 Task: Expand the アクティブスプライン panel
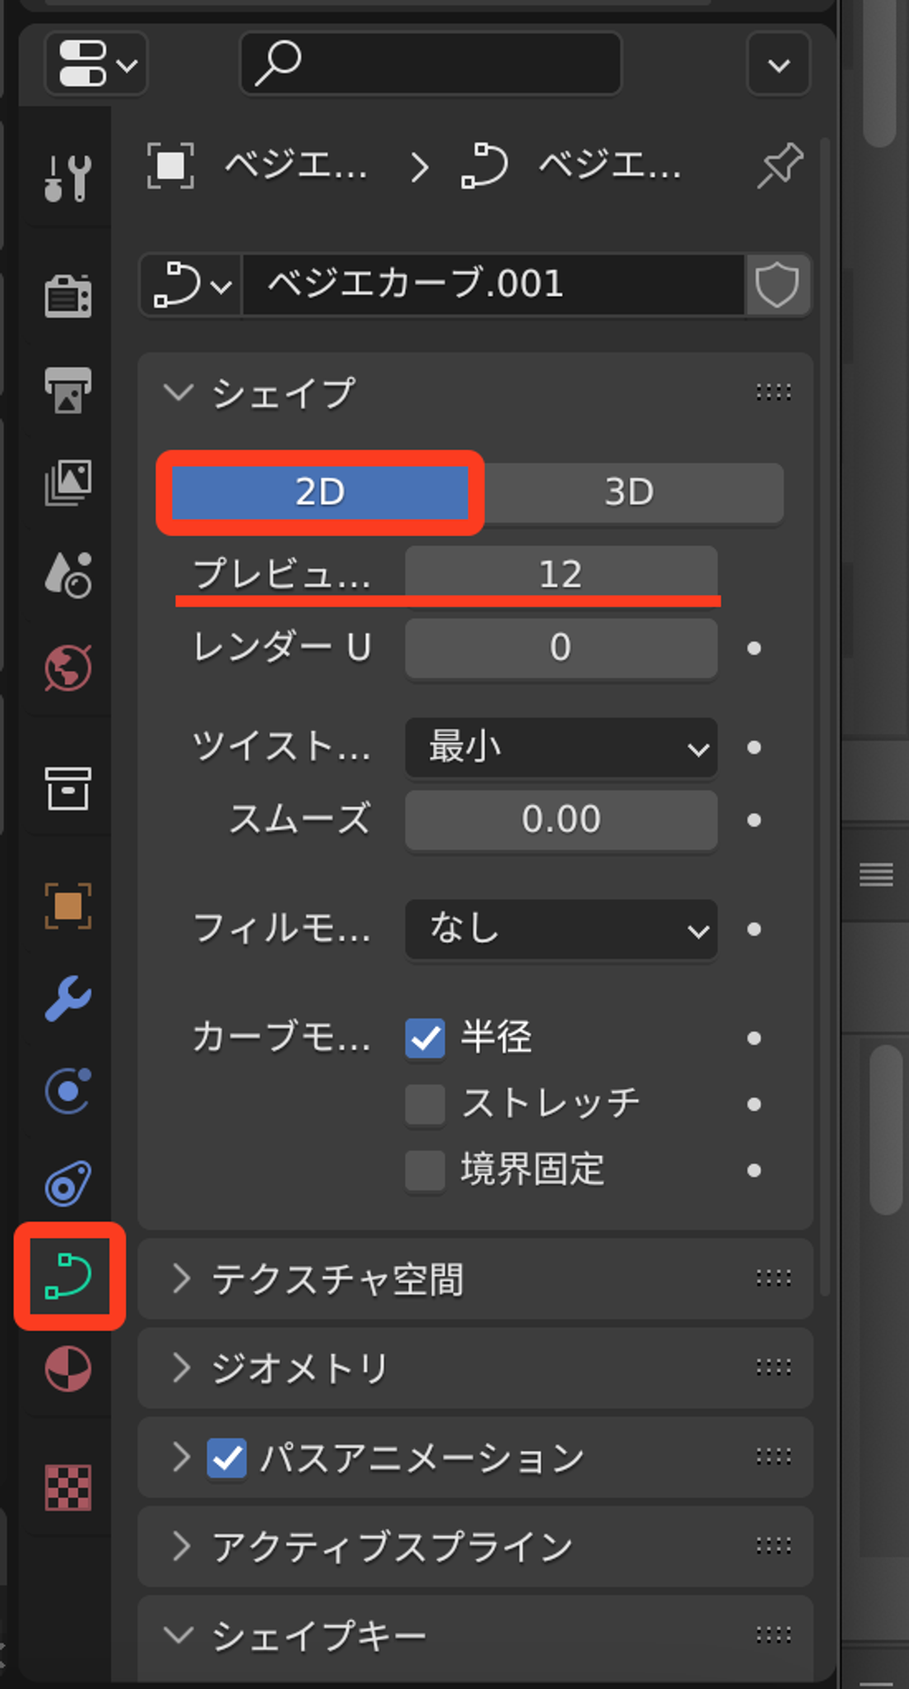point(181,1546)
